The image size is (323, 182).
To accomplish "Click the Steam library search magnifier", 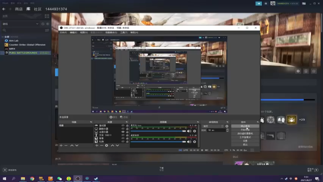I will 4,30.
